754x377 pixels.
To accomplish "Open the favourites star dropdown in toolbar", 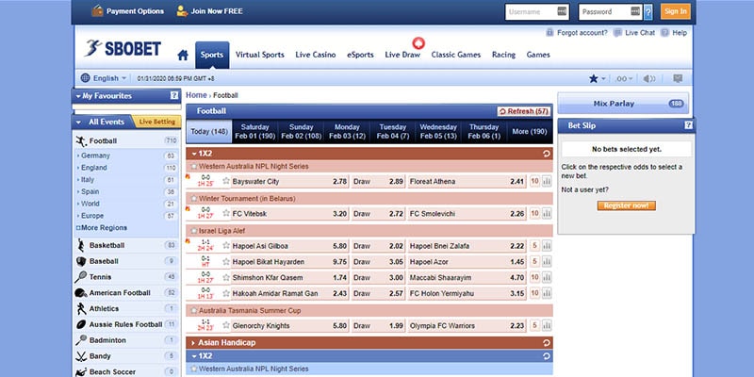I will 598,78.
